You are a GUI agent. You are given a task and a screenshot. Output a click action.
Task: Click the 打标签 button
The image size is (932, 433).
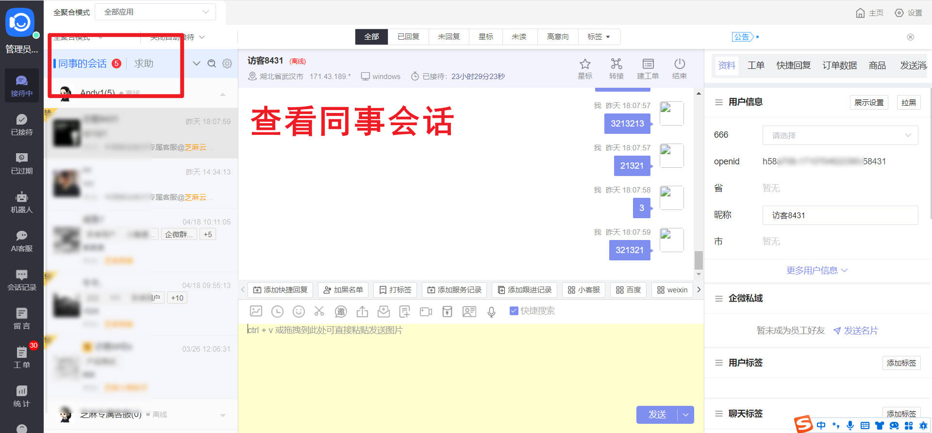pyautogui.click(x=395, y=290)
